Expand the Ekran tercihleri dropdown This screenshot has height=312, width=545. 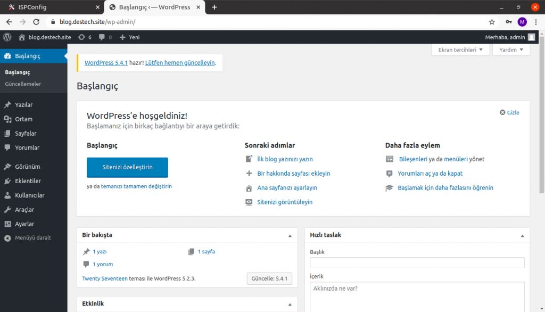(x=460, y=50)
